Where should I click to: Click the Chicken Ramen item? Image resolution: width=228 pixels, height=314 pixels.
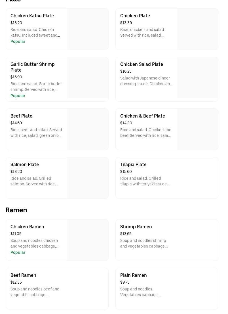click(x=27, y=227)
